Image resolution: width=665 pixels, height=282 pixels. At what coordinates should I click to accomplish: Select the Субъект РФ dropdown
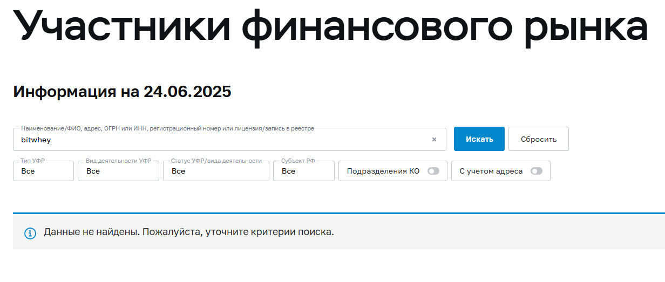(304, 171)
